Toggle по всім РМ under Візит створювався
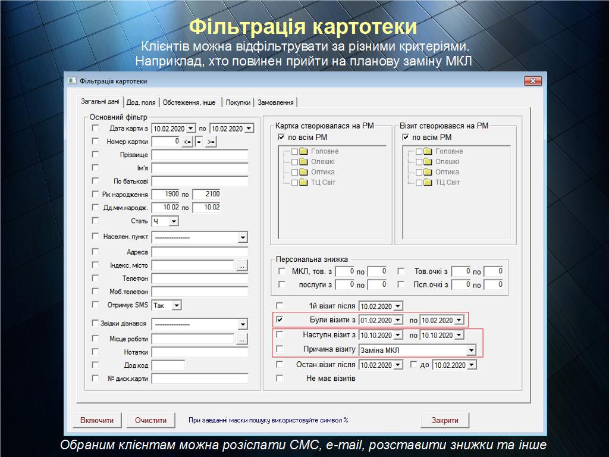609x457 pixels. pos(406,137)
